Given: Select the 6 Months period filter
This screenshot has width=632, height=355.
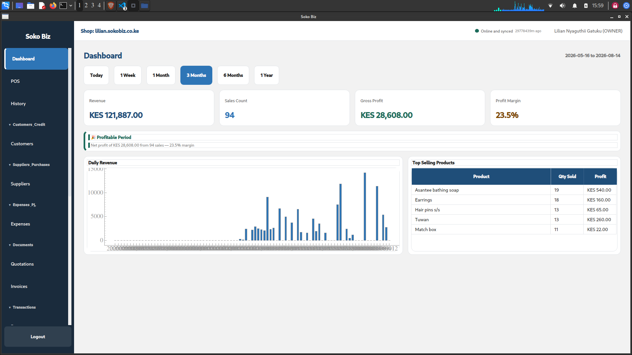Looking at the screenshot, I should [x=233, y=75].
